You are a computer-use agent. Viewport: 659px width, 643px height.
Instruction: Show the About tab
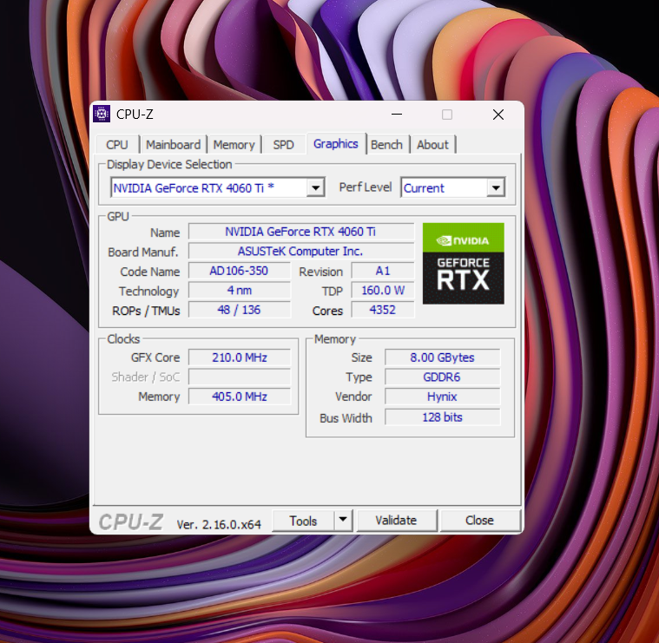click(x=432, y=145)
